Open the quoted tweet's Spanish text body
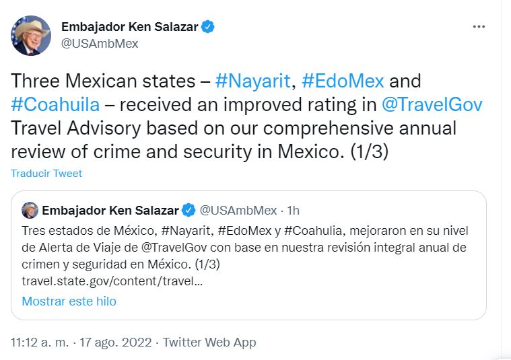Screen dimensions: 511x360 pyautogui.click(x=242, y=247)
